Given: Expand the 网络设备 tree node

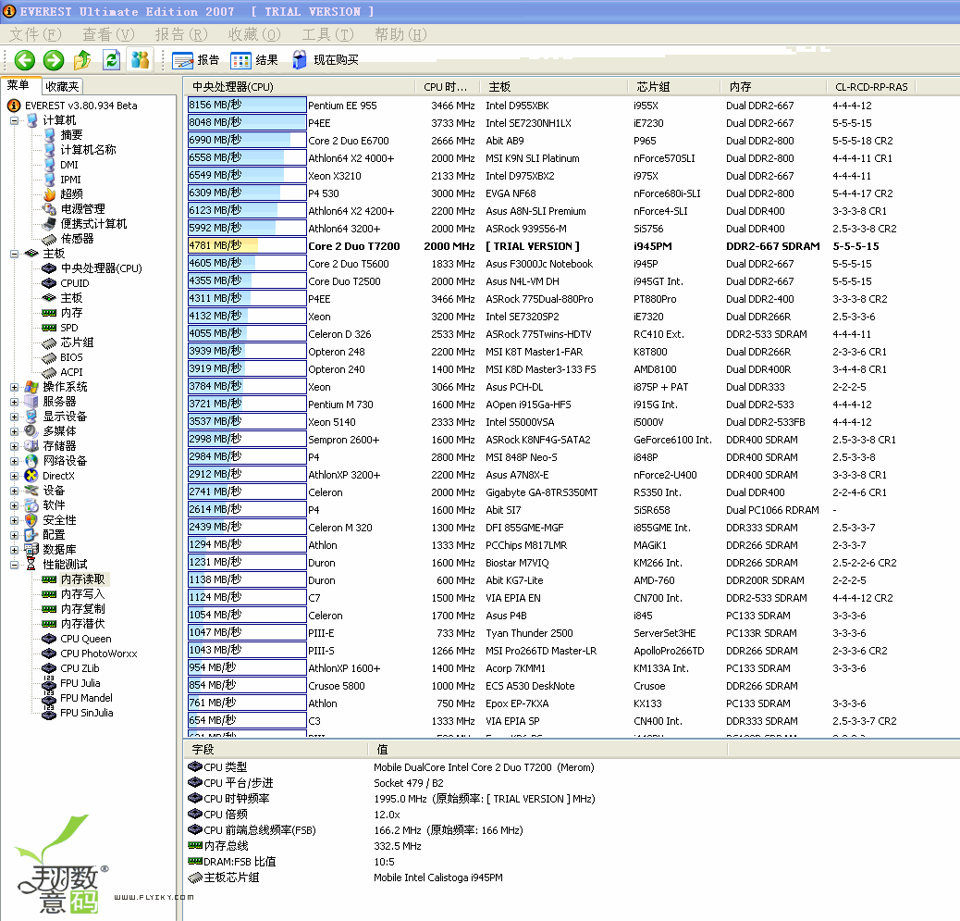Looking at the screenshot, I should 14,461.
